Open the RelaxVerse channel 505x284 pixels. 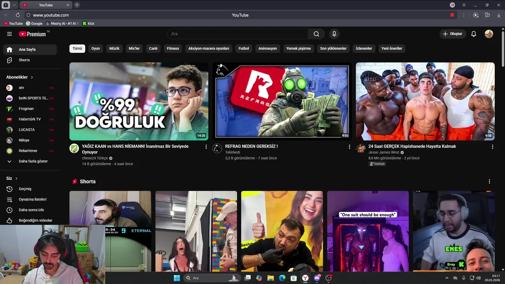pos(31,151)
